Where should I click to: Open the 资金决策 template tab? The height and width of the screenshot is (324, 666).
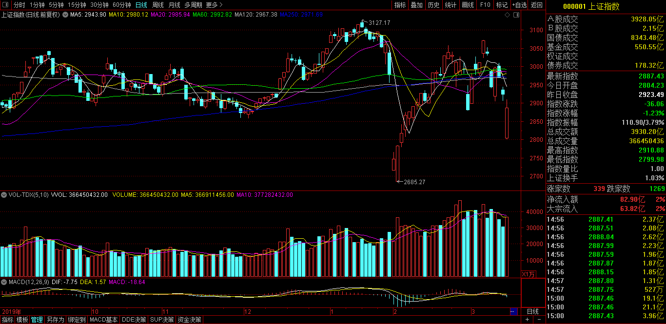point(190,320)
